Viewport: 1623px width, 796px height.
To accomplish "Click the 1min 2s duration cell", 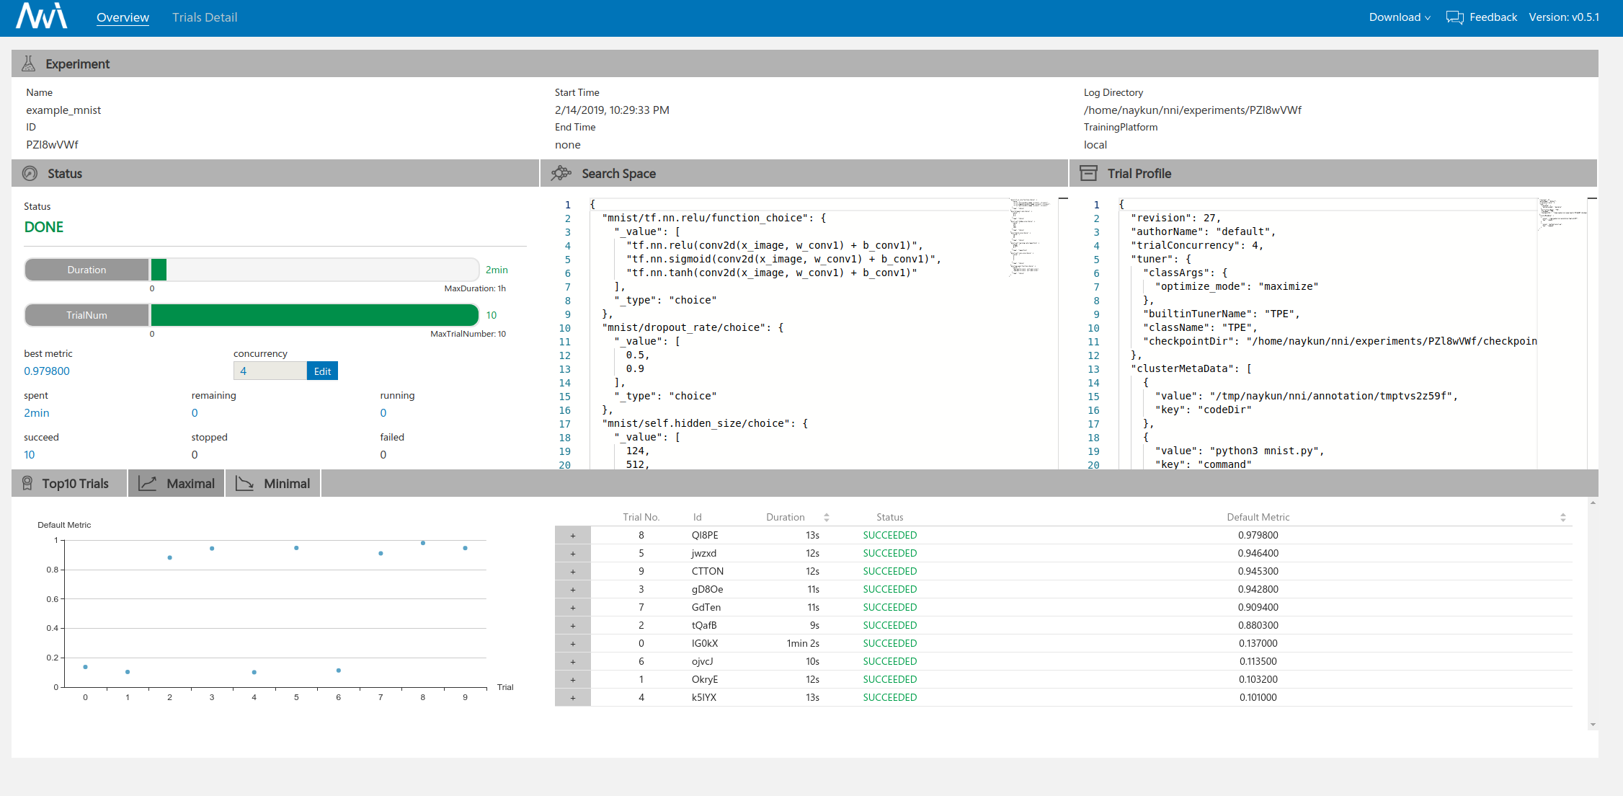I will [x=803, y=643].
